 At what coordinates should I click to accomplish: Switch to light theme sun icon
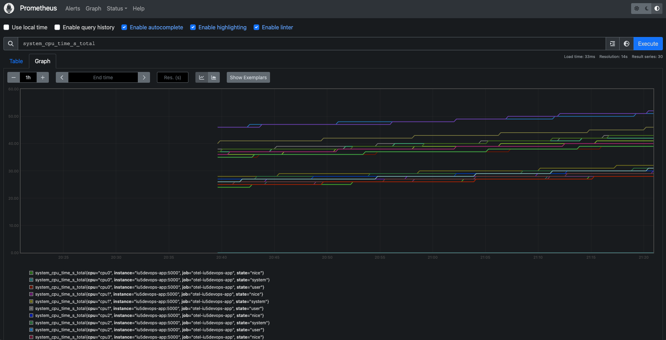pyautogui.click(x=637, y=8)
